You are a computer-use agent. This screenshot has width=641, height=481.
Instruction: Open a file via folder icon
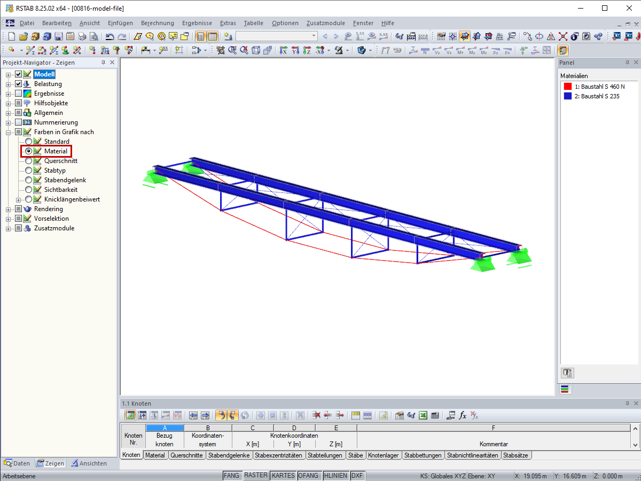tap(23, 36)
